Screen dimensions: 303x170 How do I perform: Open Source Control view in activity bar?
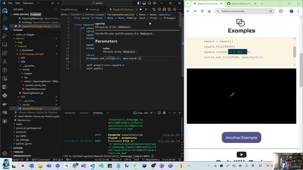5,27
